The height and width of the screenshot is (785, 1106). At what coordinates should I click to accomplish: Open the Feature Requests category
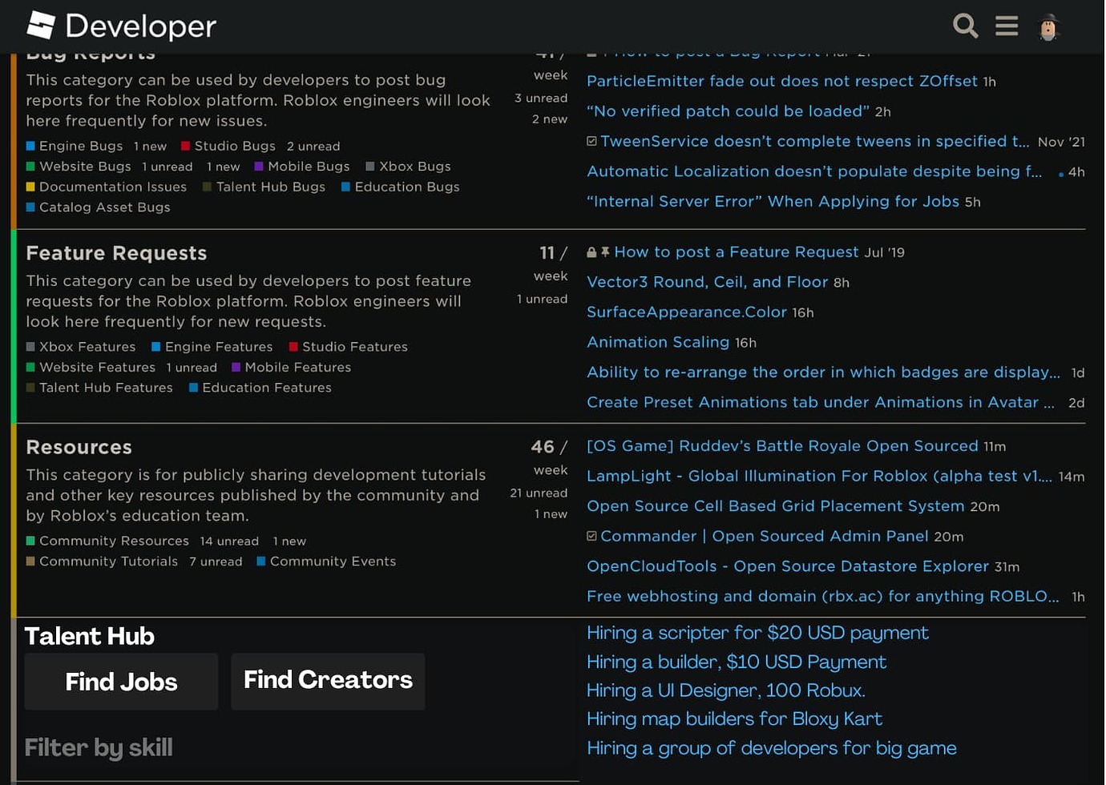click(116, 253)
